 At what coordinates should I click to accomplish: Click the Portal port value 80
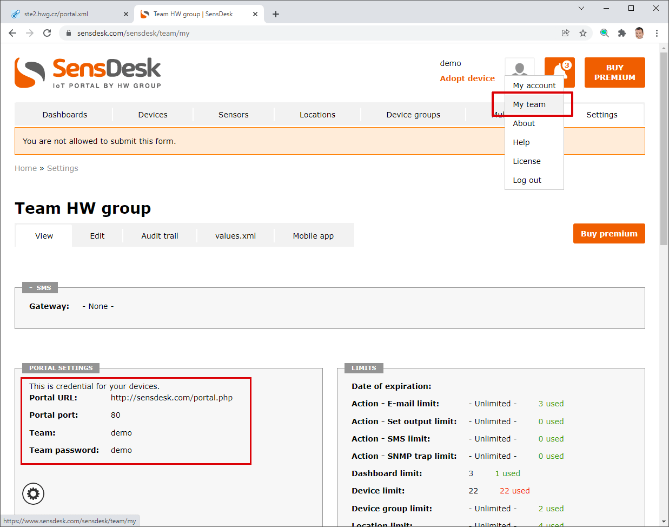coord(116,415)
